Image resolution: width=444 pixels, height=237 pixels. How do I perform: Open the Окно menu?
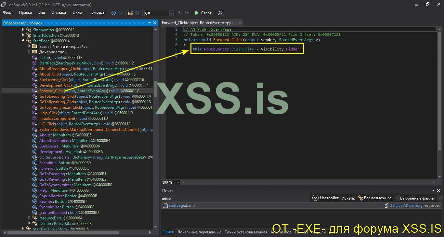point(77,12)
